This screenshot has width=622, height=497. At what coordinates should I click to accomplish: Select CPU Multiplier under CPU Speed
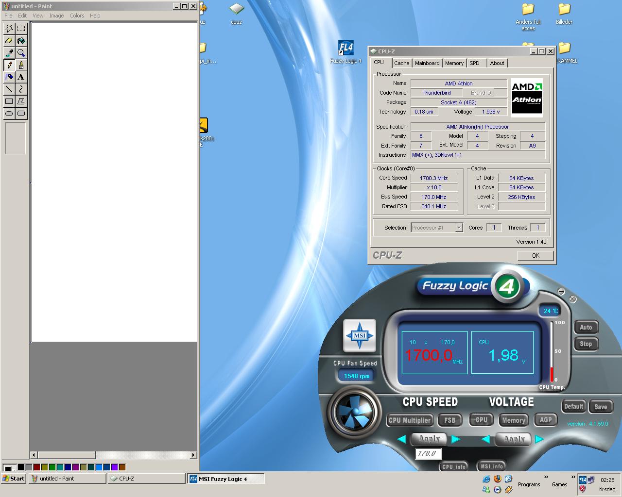[x=410, y=420]
